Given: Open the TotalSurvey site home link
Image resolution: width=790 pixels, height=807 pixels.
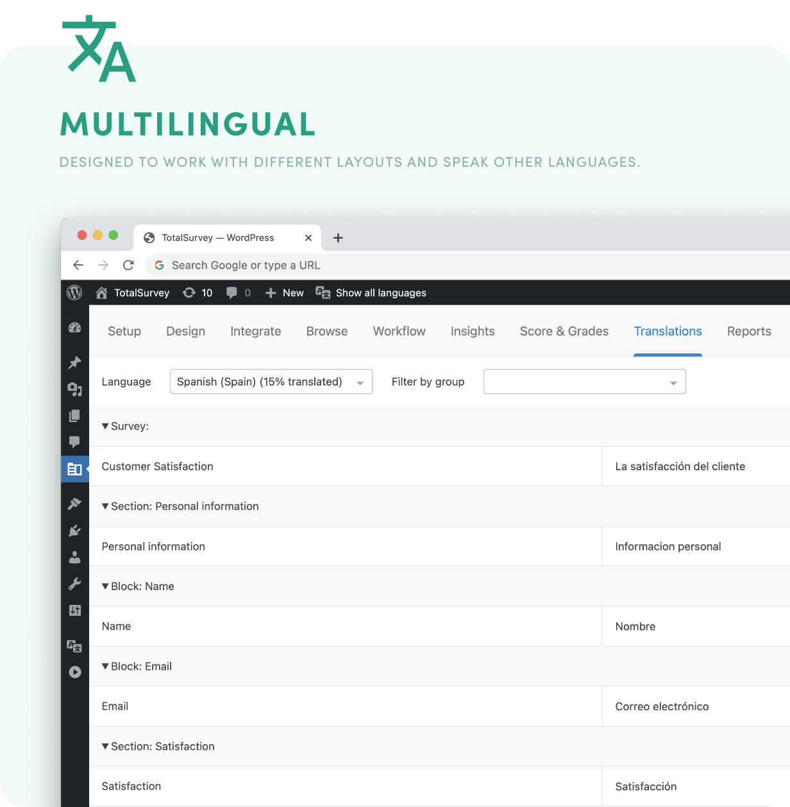Looking at the screenshot, I should [x=133, y=293].
